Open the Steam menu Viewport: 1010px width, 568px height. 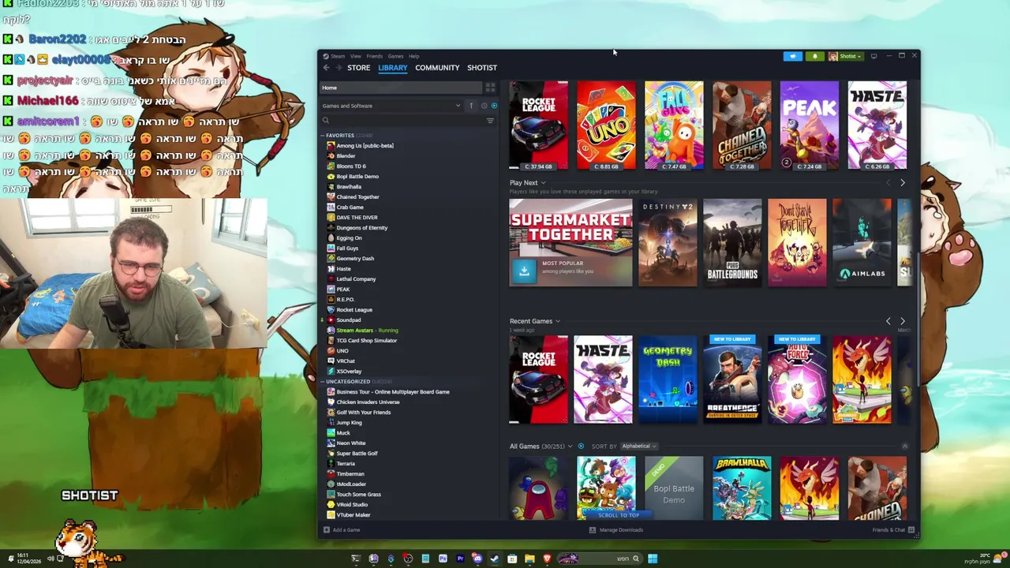(338, 56)
